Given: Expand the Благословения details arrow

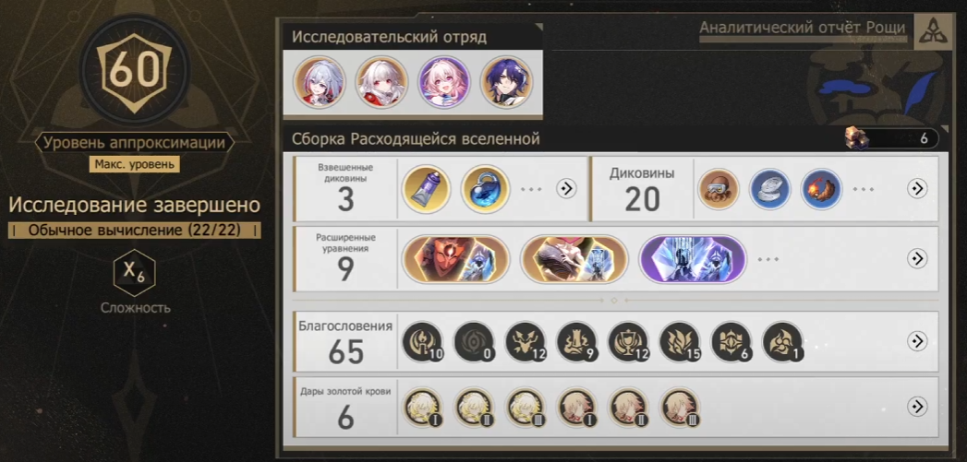Looking at the screenshot, I should click(x=918, y=341).
